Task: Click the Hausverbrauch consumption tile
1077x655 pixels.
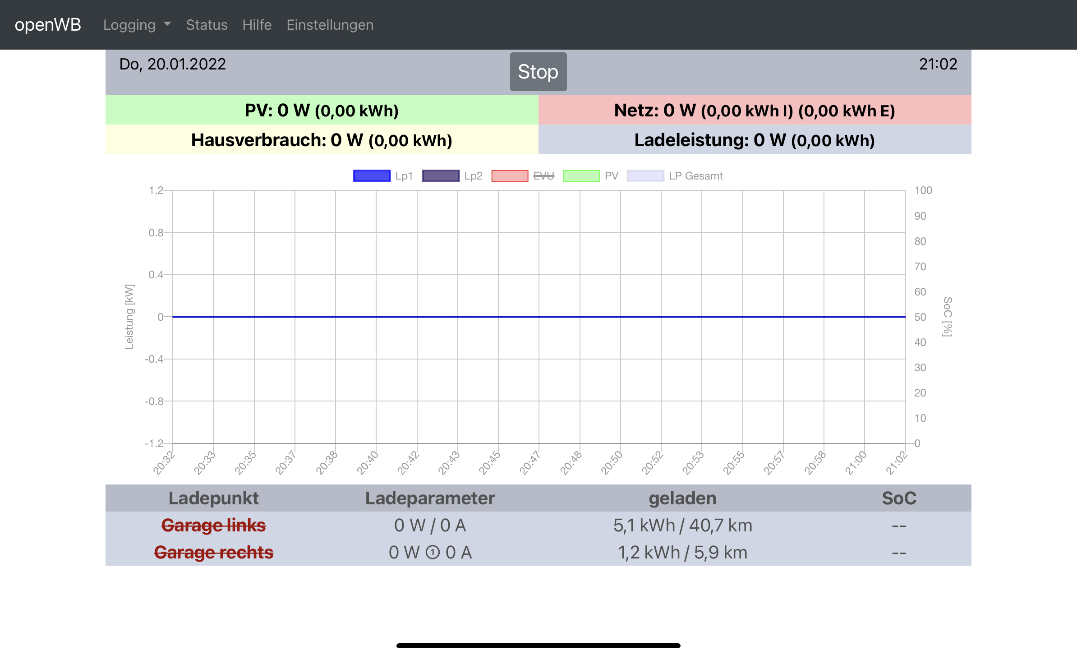Action: coord(322,140)
